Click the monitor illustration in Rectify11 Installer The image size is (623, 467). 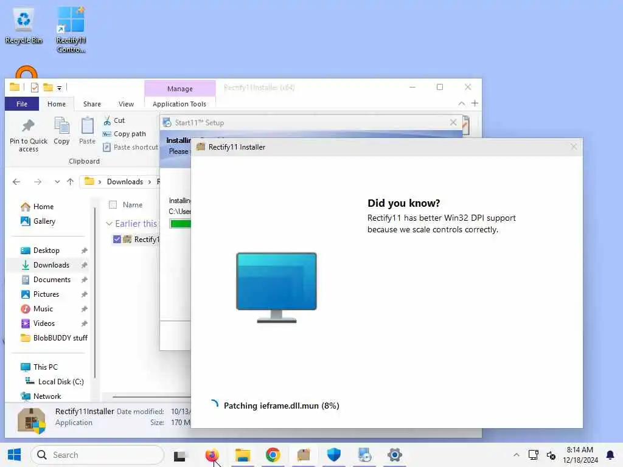276,288
